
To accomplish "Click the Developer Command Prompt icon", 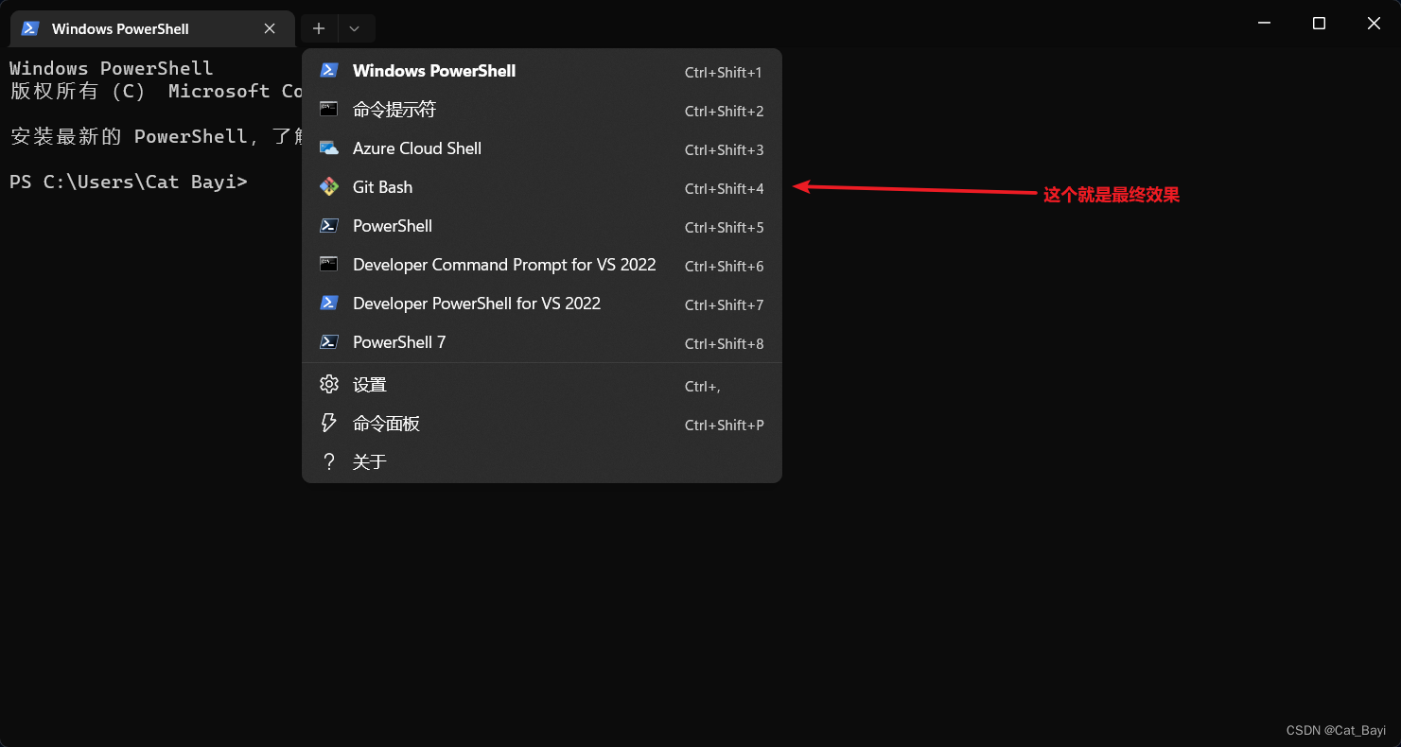I will [329, 265].
